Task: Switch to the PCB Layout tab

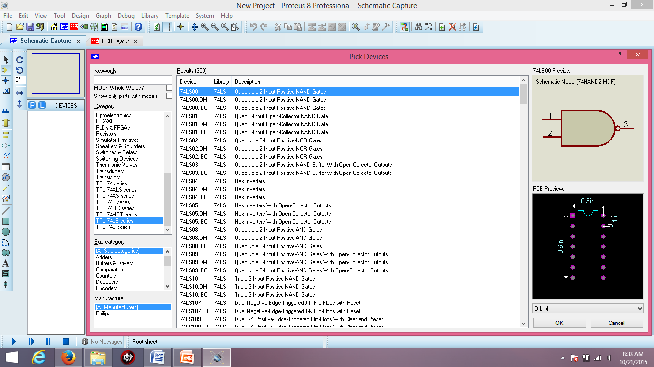Action: (115, 41)
